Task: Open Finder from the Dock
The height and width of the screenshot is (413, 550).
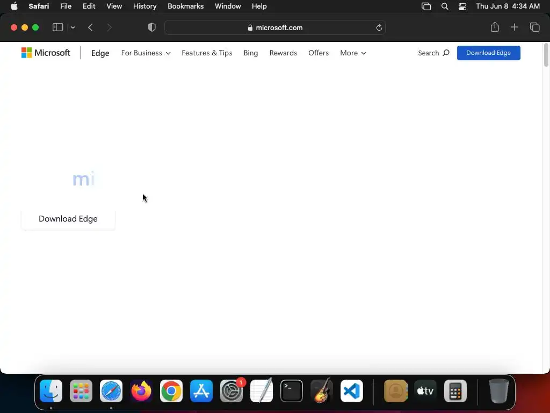Action: [x=51, y=391]
